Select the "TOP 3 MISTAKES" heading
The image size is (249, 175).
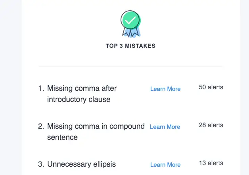[x=130, y=46]
